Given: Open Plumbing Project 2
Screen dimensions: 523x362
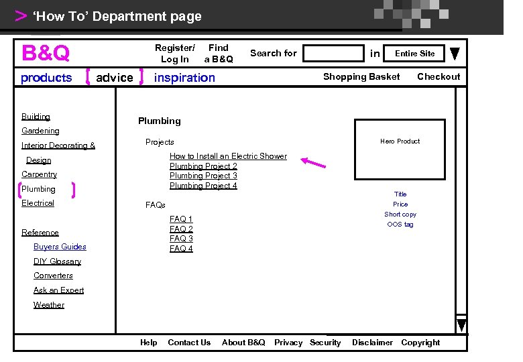Looking at the screenshot, I should [x=203, y=166].
